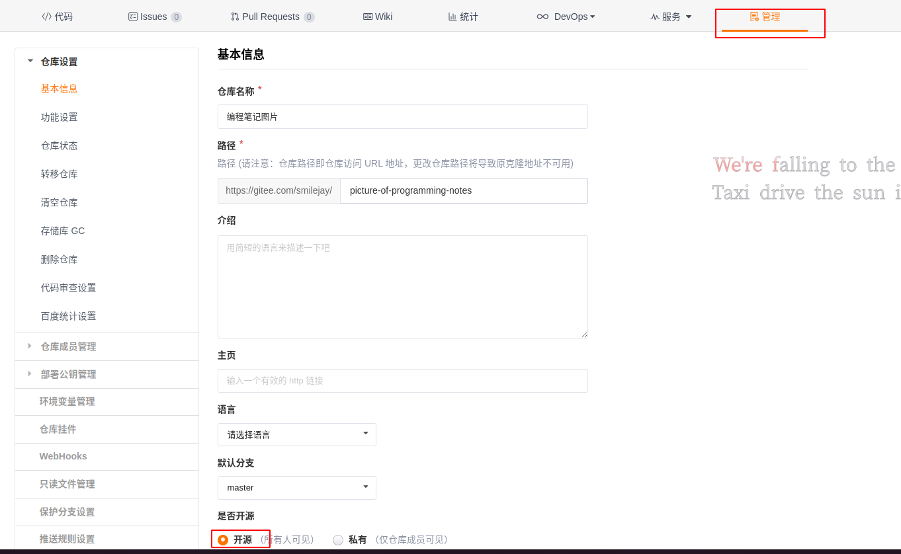Collapse the 仓库设置 settings section
Viewport: 901px width, 554px height.
[x=29, y=61]
